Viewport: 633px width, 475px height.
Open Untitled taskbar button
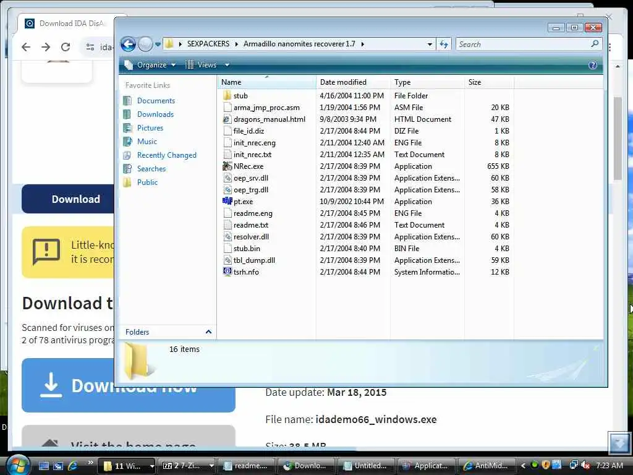pos(366,466)
